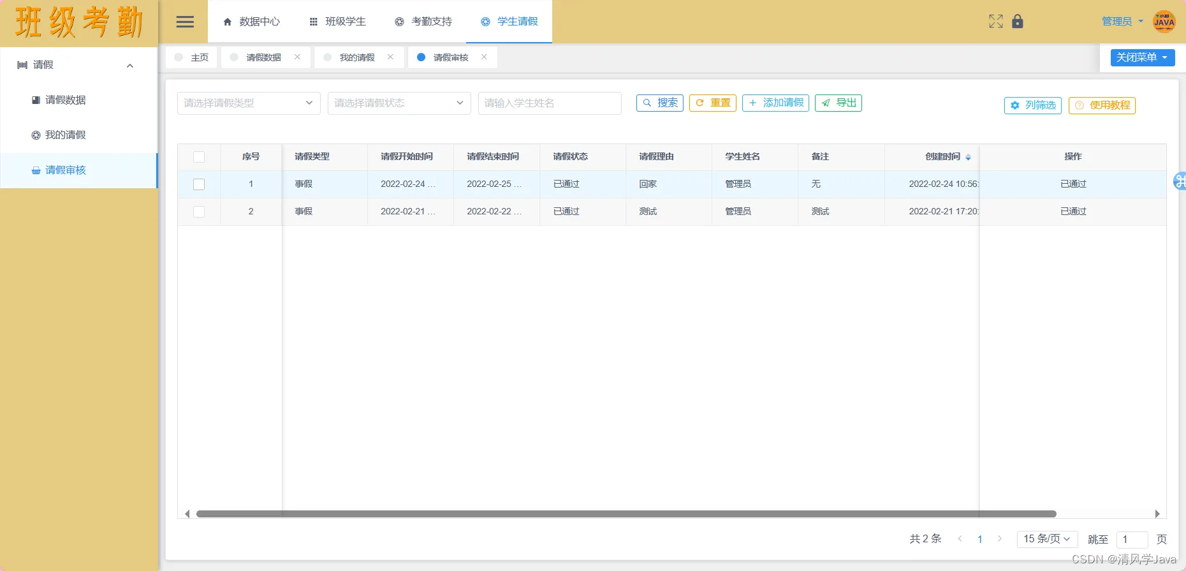Click the 重置 button
1186x571 pixels.
[x=713, y=103]
